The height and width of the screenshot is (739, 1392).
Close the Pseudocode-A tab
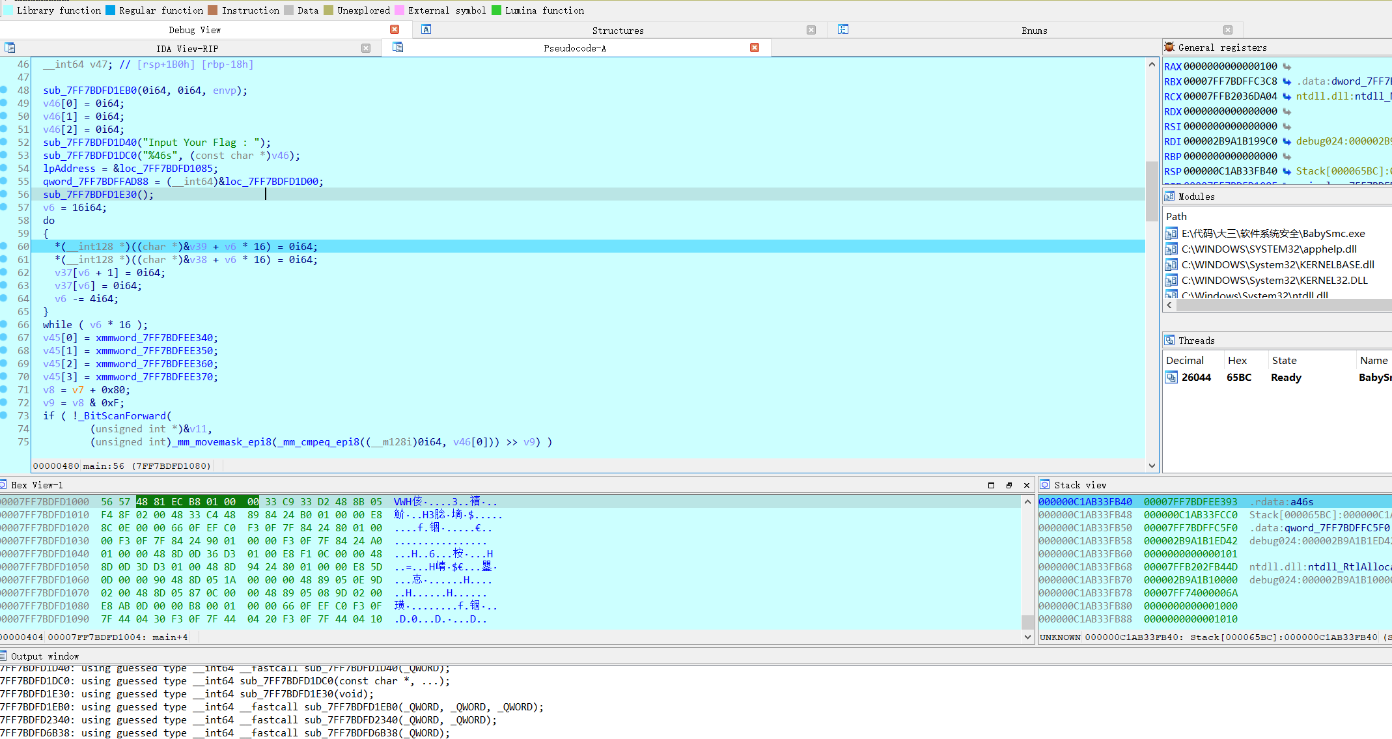pyautogui.click(x=754, y=48)
